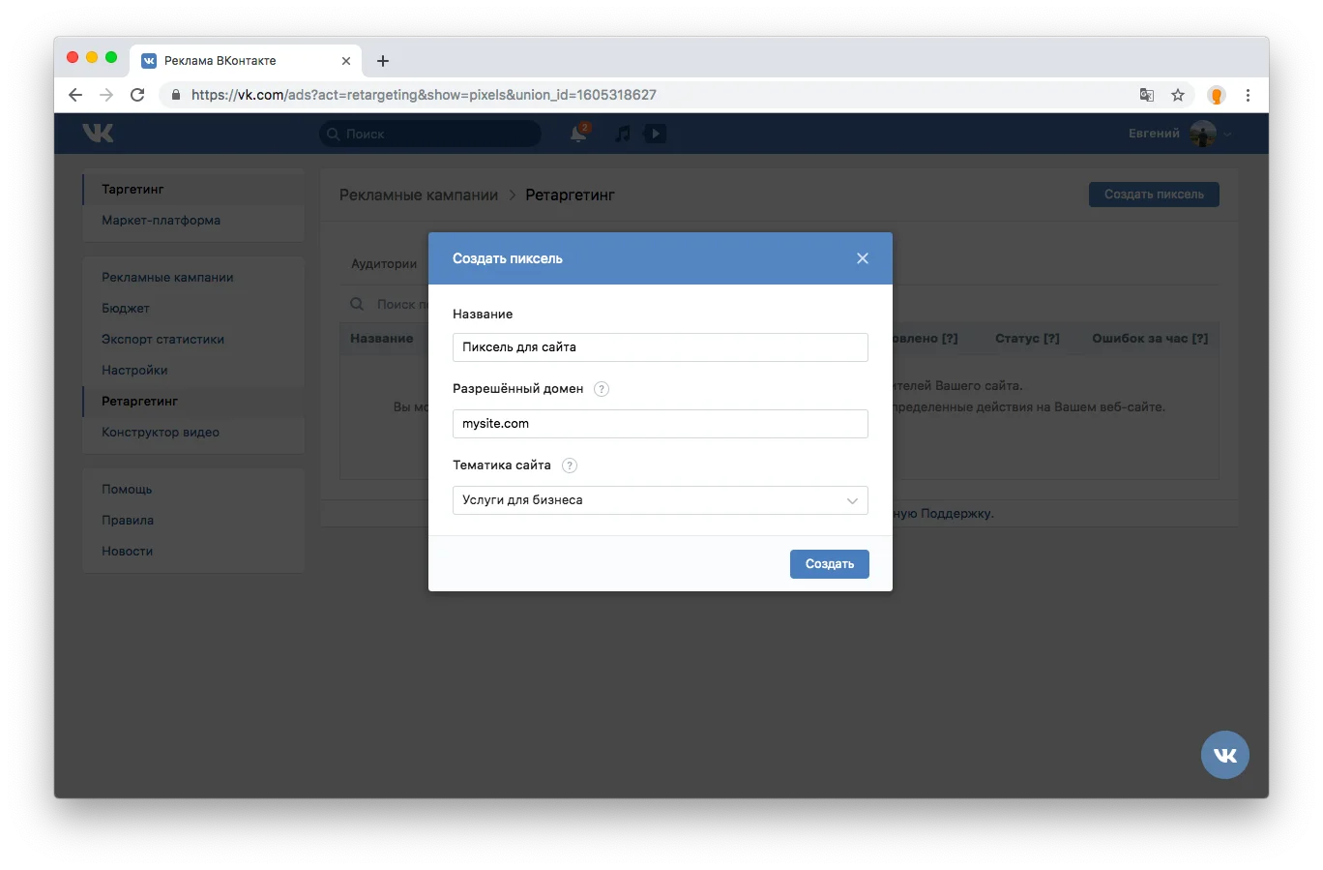
Task: Click the orange browser extension icon
Action: [x=1217, y=95]
